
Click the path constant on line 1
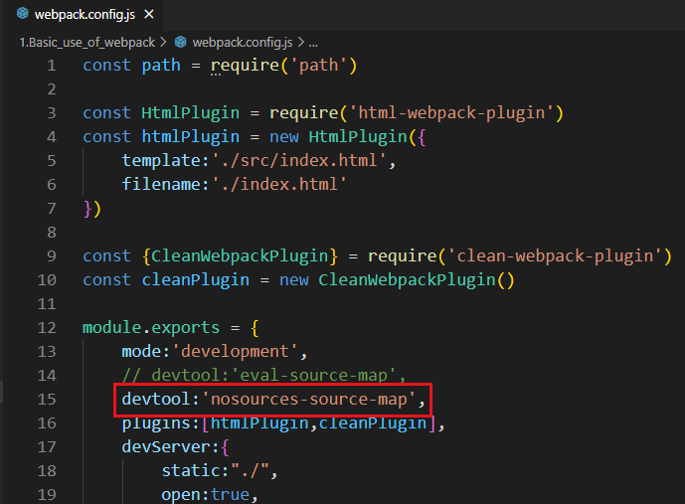pyautogui.click(x=161, y=66)
